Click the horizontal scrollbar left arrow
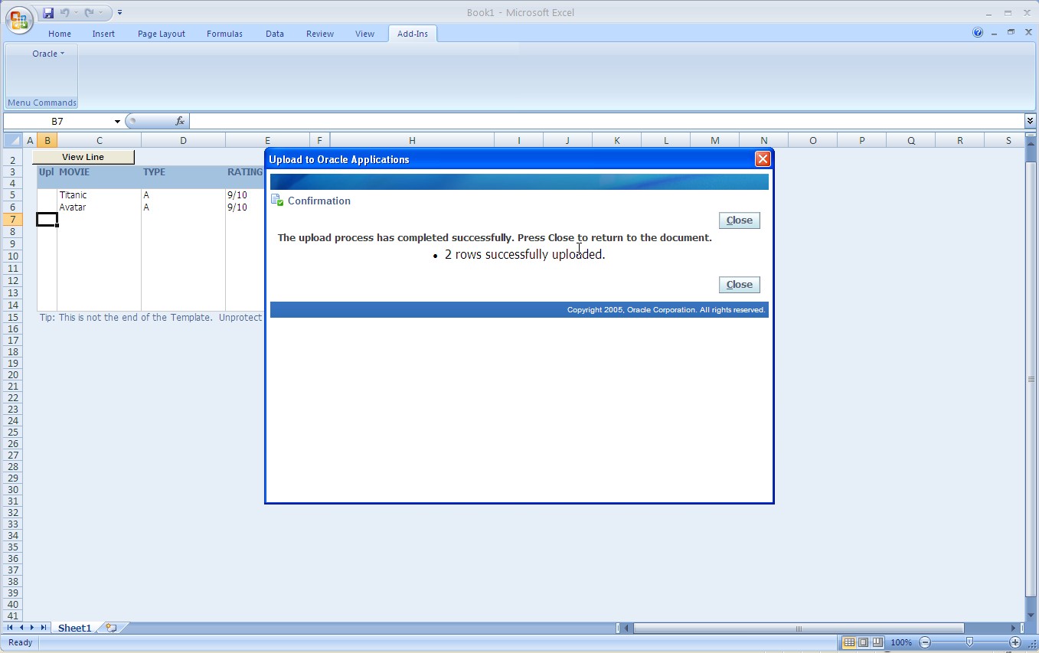The height and width of the screenshot is (653, 1039). [628, 629]
